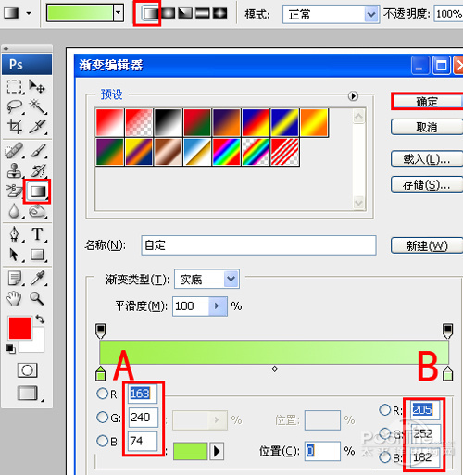Select the Type tool
This screenshot has height=475, width=463.
(37, 234)
